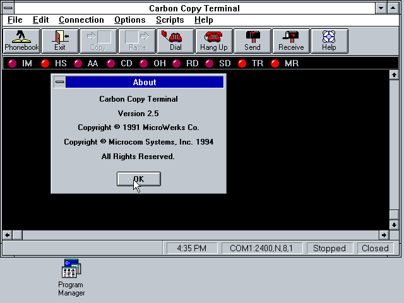Click the Hang Up telephone icon
This screenshot has height=303, width=404.
click(x=214, y=41)
